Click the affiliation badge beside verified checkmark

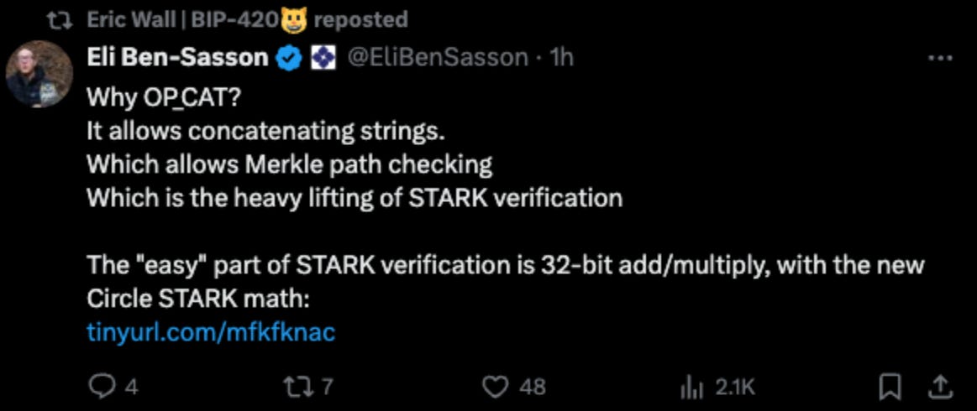click(x=323, y=58)
